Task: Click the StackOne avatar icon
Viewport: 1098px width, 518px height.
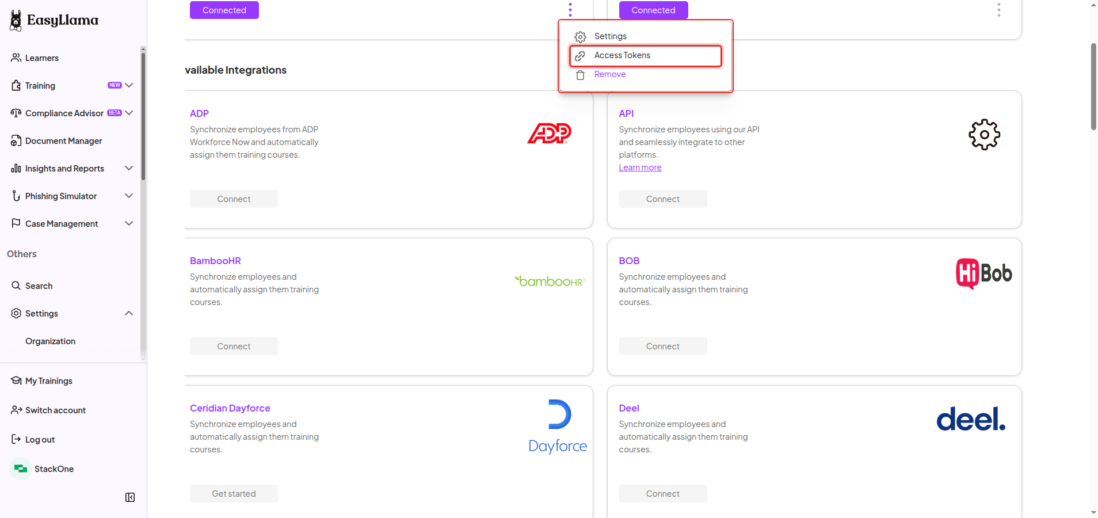Action: (x=21, y=469)
